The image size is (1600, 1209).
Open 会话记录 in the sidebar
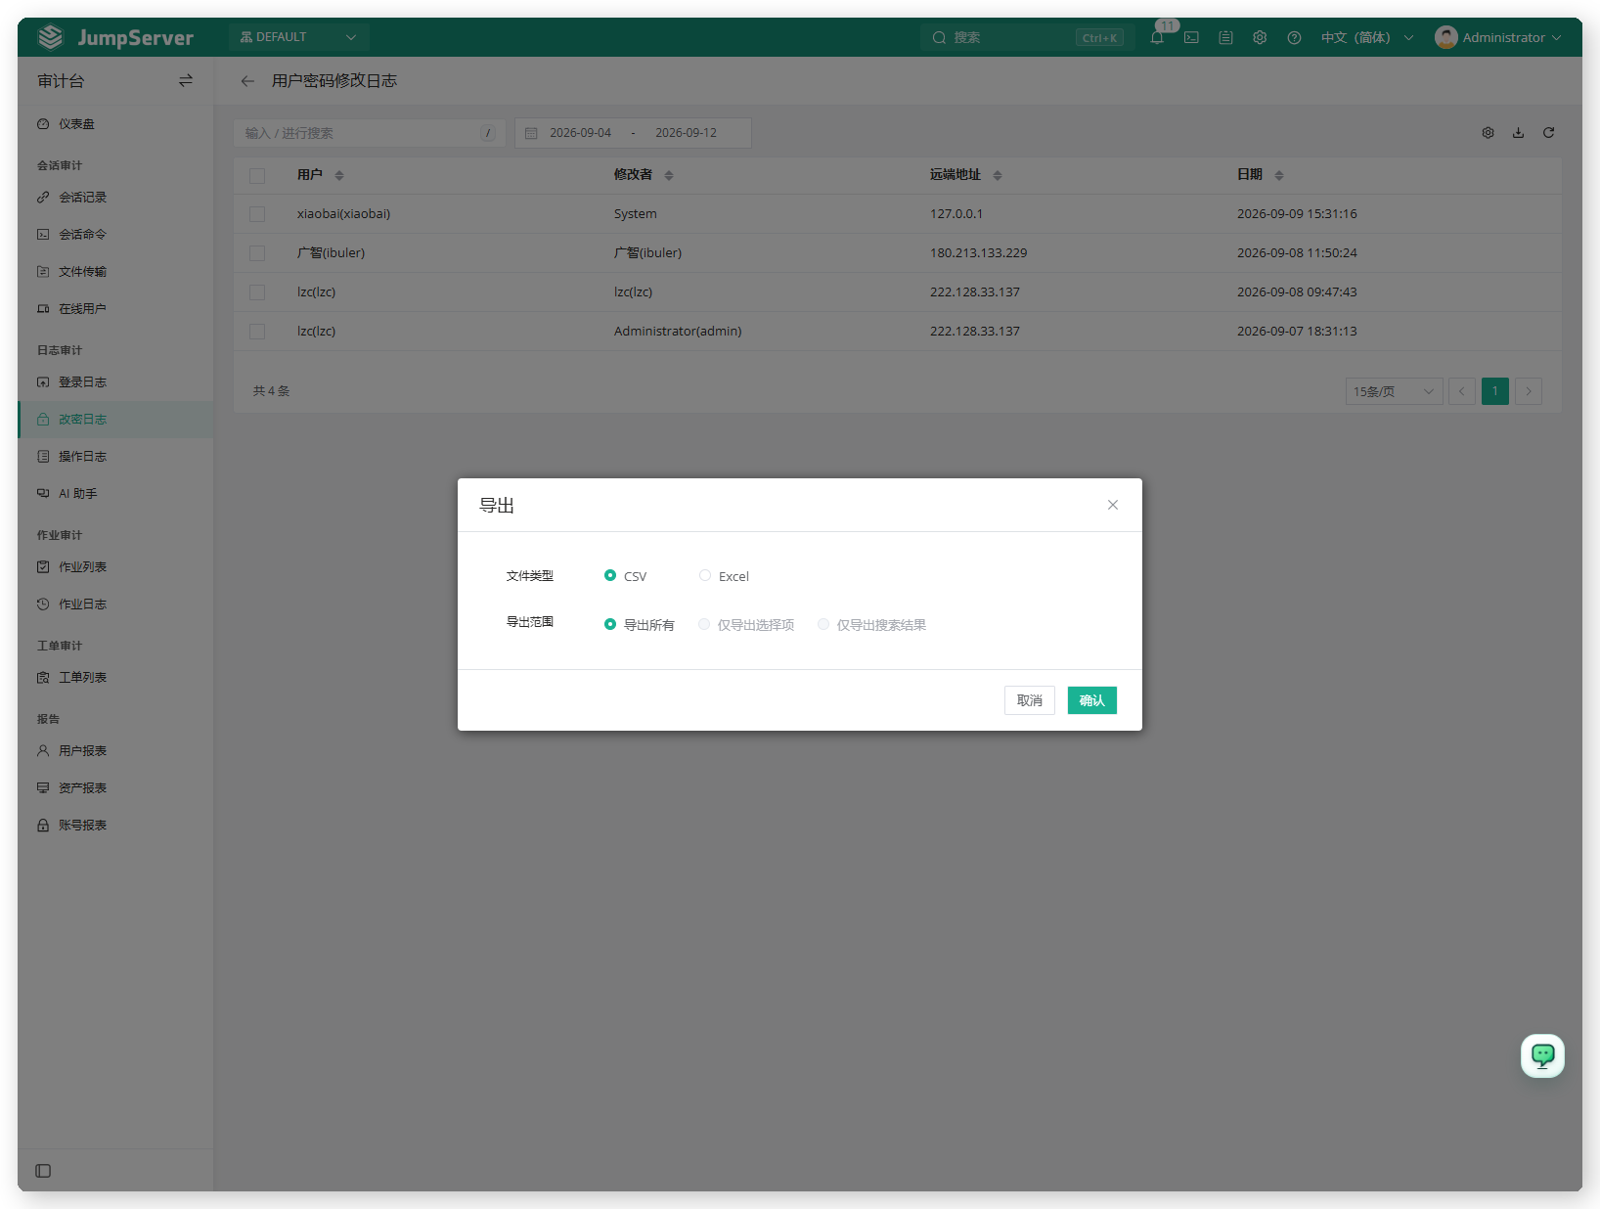tap(115, 198)
